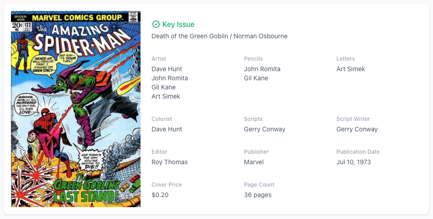Image resolution: width=433 pixels, height=219 pixels.
Task: Select editor Roy Thomas
Action: click(x=170, y=162)
